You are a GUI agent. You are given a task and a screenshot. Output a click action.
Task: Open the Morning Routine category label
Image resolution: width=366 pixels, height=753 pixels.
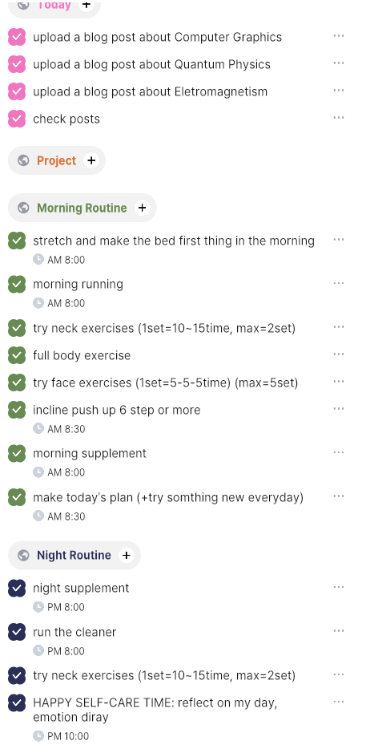click(82, 208)
